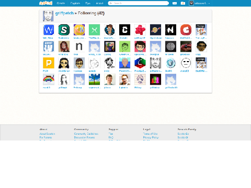This screenshot has height=188, width=251.
Task: Click griffpatch's profile picture in header
Action: [x=48, y=16]
